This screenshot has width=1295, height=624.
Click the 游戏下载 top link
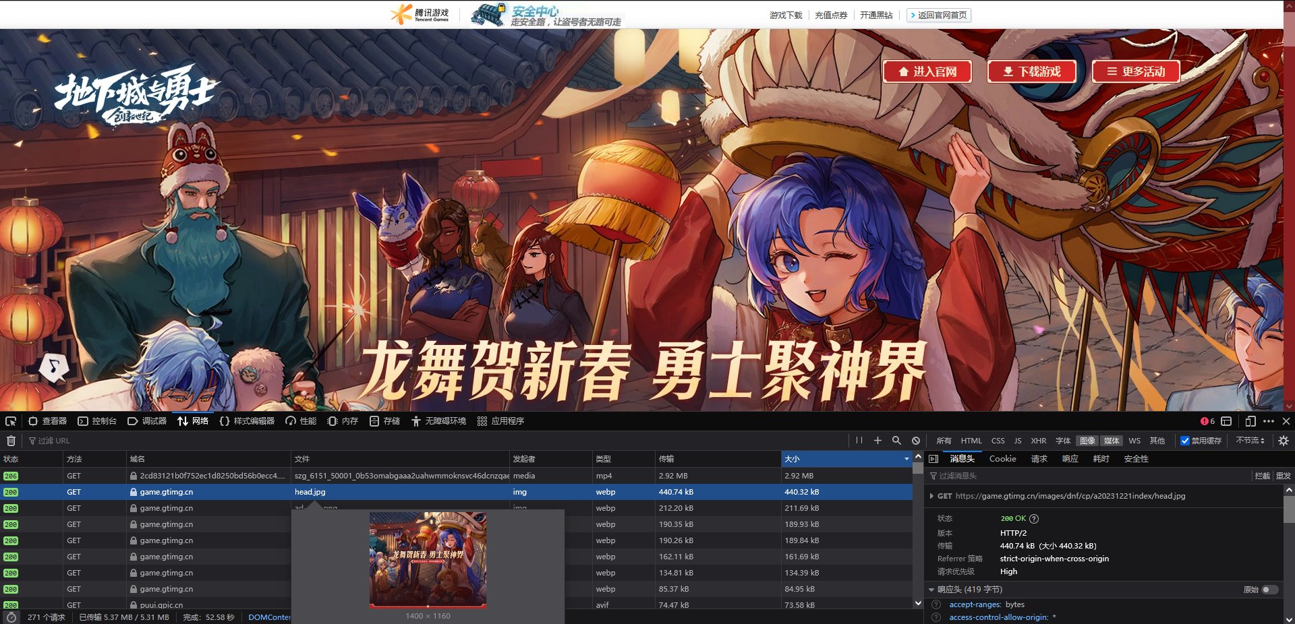[x=786, y=15]
